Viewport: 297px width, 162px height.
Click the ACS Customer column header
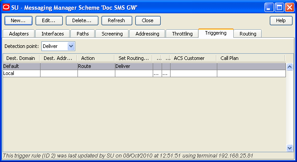click(x=193, y=58)
